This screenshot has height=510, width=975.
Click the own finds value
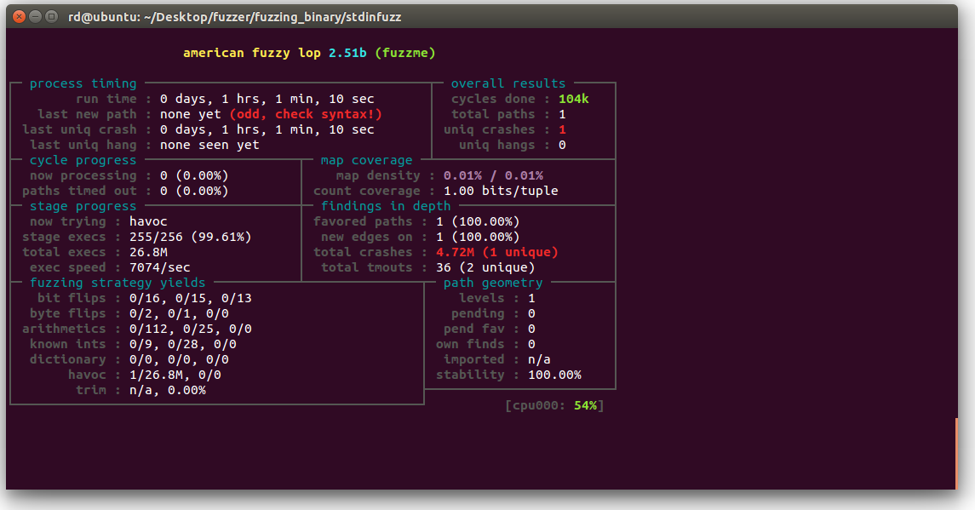coord(531,344)
